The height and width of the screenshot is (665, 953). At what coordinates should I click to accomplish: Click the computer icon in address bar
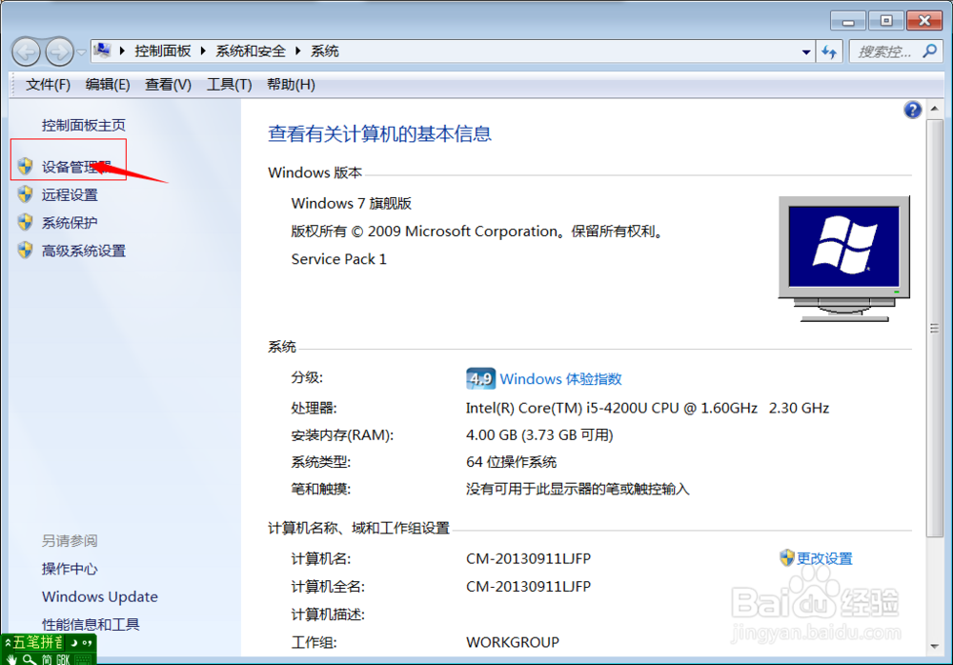[x=103, y=50]
